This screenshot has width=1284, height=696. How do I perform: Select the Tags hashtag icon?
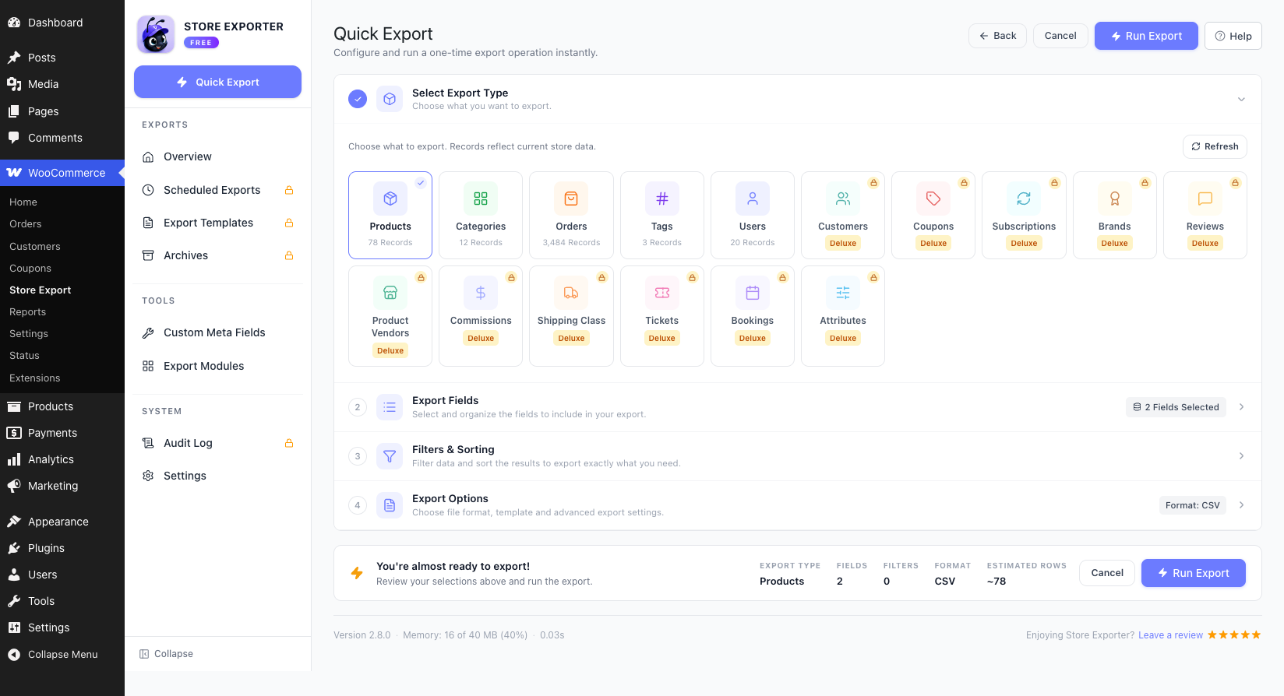coord(662,199)
